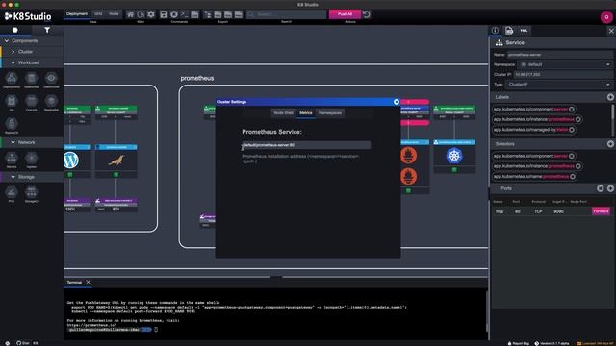Screen dimensions: 616x346
Task: Open the terminal prompt toolbar icon
Action: click(x=184, y=14)
